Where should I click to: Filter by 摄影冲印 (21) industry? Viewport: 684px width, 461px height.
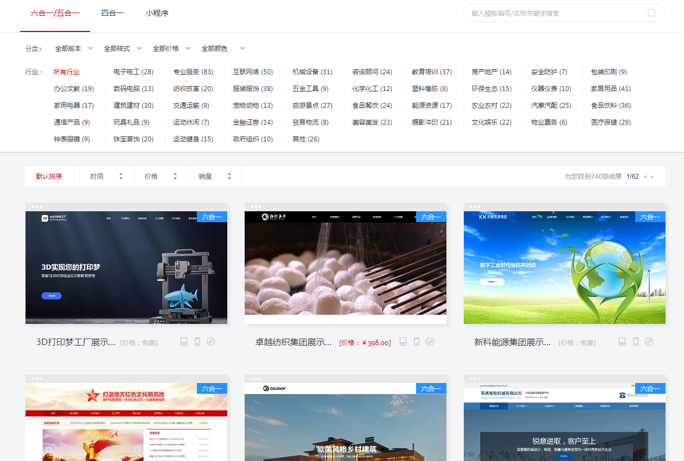pos(432,122)
